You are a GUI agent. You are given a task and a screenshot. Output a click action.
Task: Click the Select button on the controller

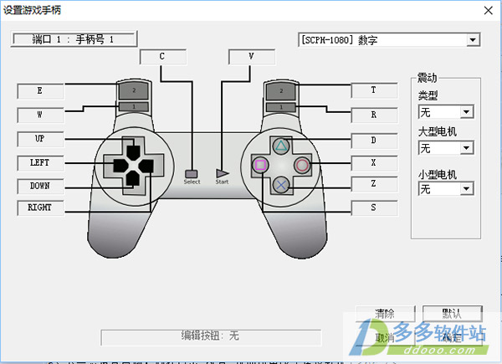192,174
